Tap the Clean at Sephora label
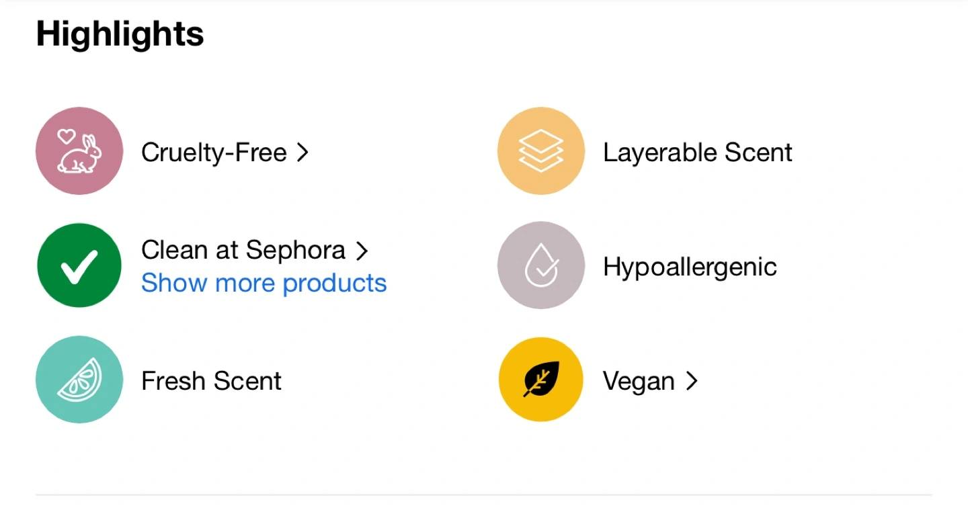The image size is (968, 510). click(x=243, y=251)
